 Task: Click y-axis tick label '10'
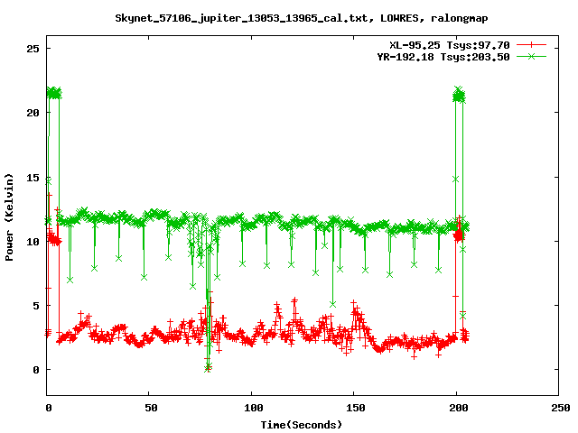click(33, 242)
